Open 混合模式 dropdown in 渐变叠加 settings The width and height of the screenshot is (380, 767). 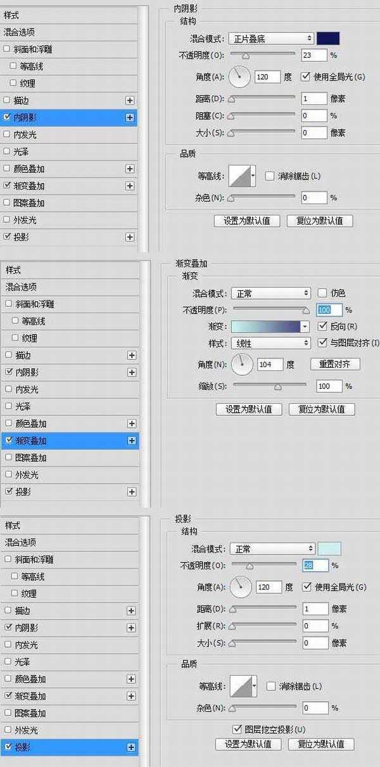click(271, 293)
